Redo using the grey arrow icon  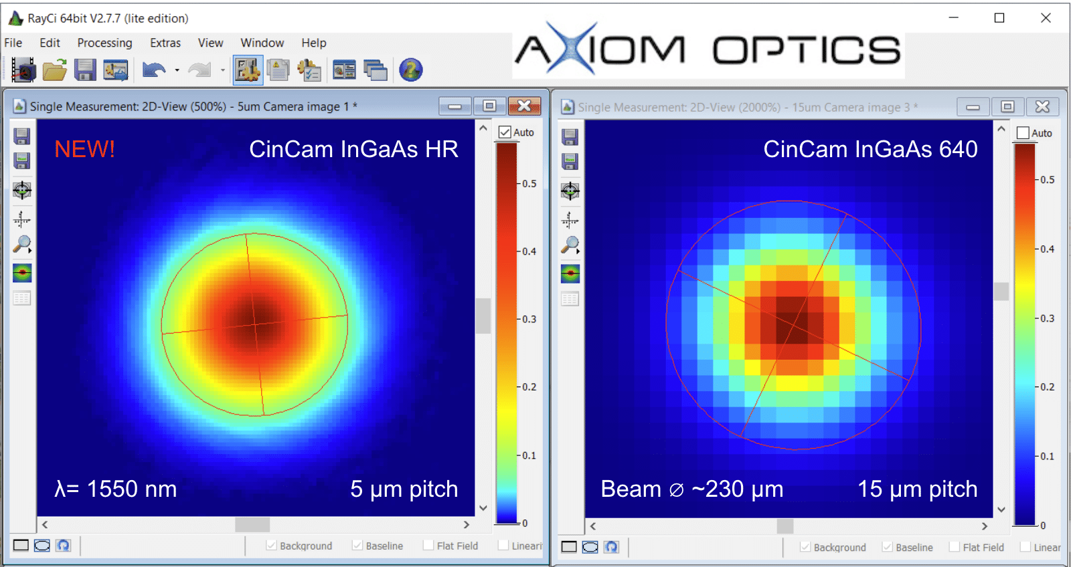point(199,70)
